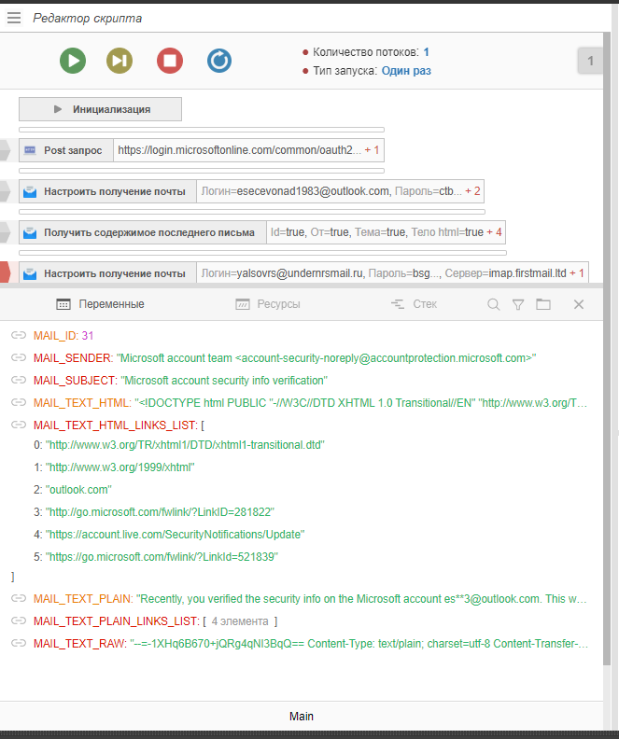Select list item 1 www.w3.org/1999/xhtml
Screen dimensions: 619x739
[120, 467]
